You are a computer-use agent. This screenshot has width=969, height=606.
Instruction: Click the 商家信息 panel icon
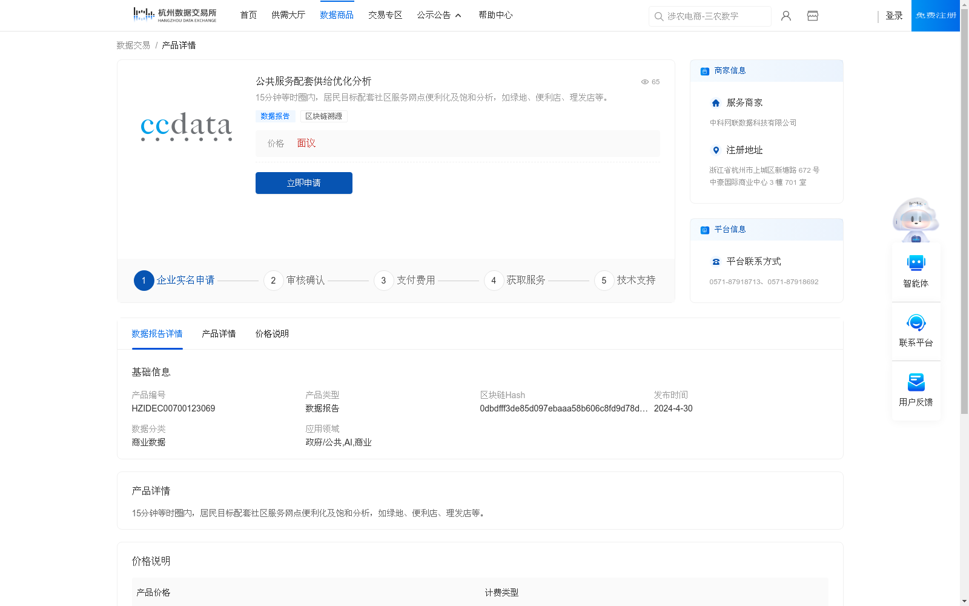(x=705, y=71)
